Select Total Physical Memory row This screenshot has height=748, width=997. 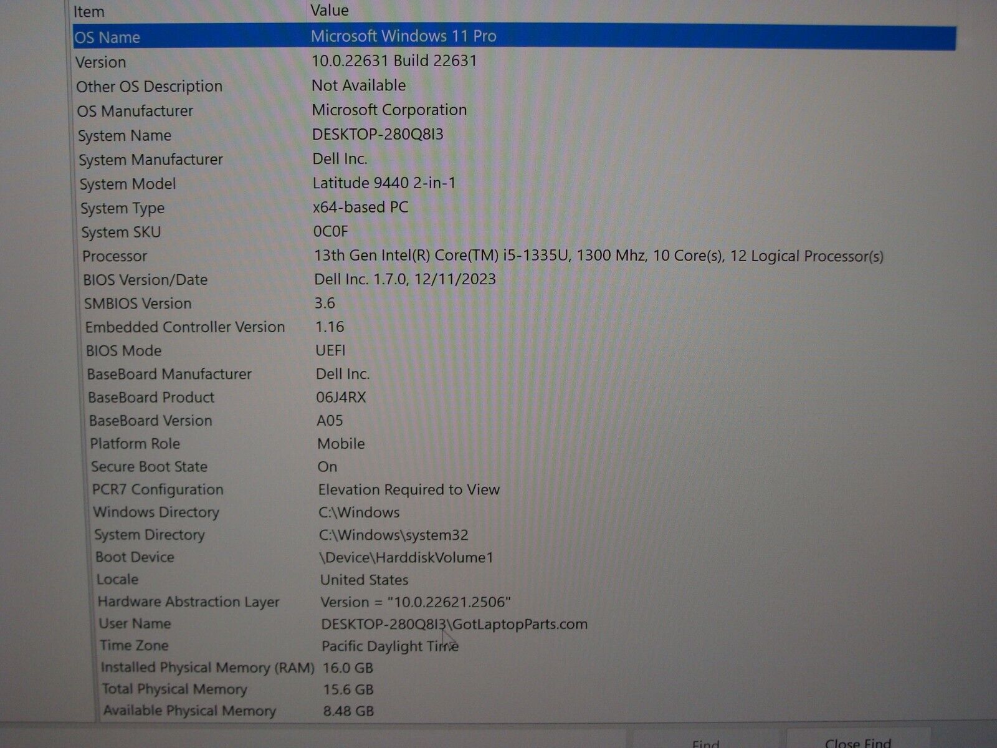174,689
